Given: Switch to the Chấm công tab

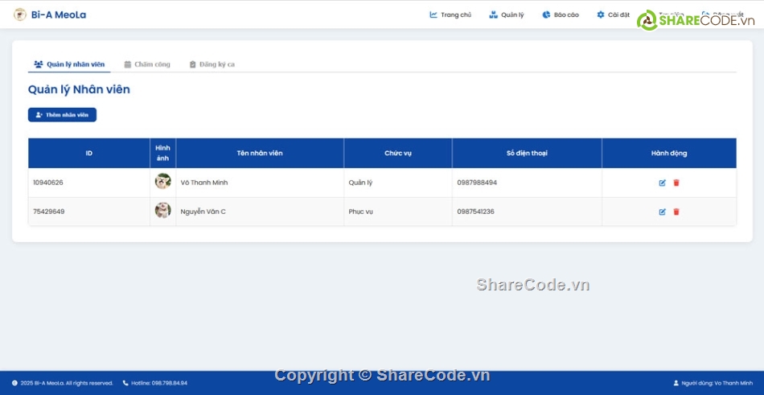Looking at the screenshot, I should (147, 64).
